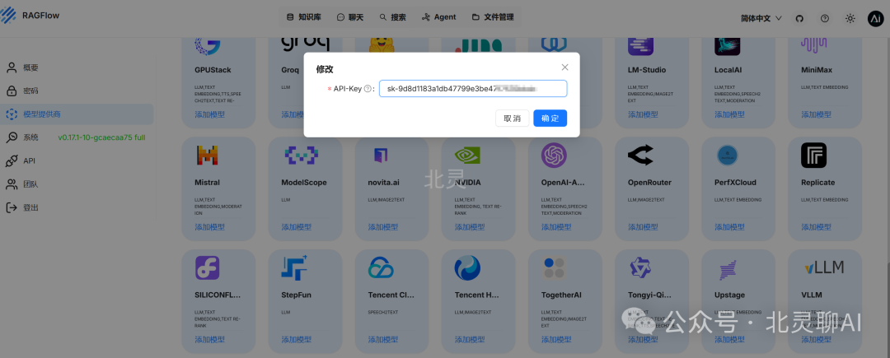
Task: Click the Tencent Cloud logo
Action: (381, 267)
